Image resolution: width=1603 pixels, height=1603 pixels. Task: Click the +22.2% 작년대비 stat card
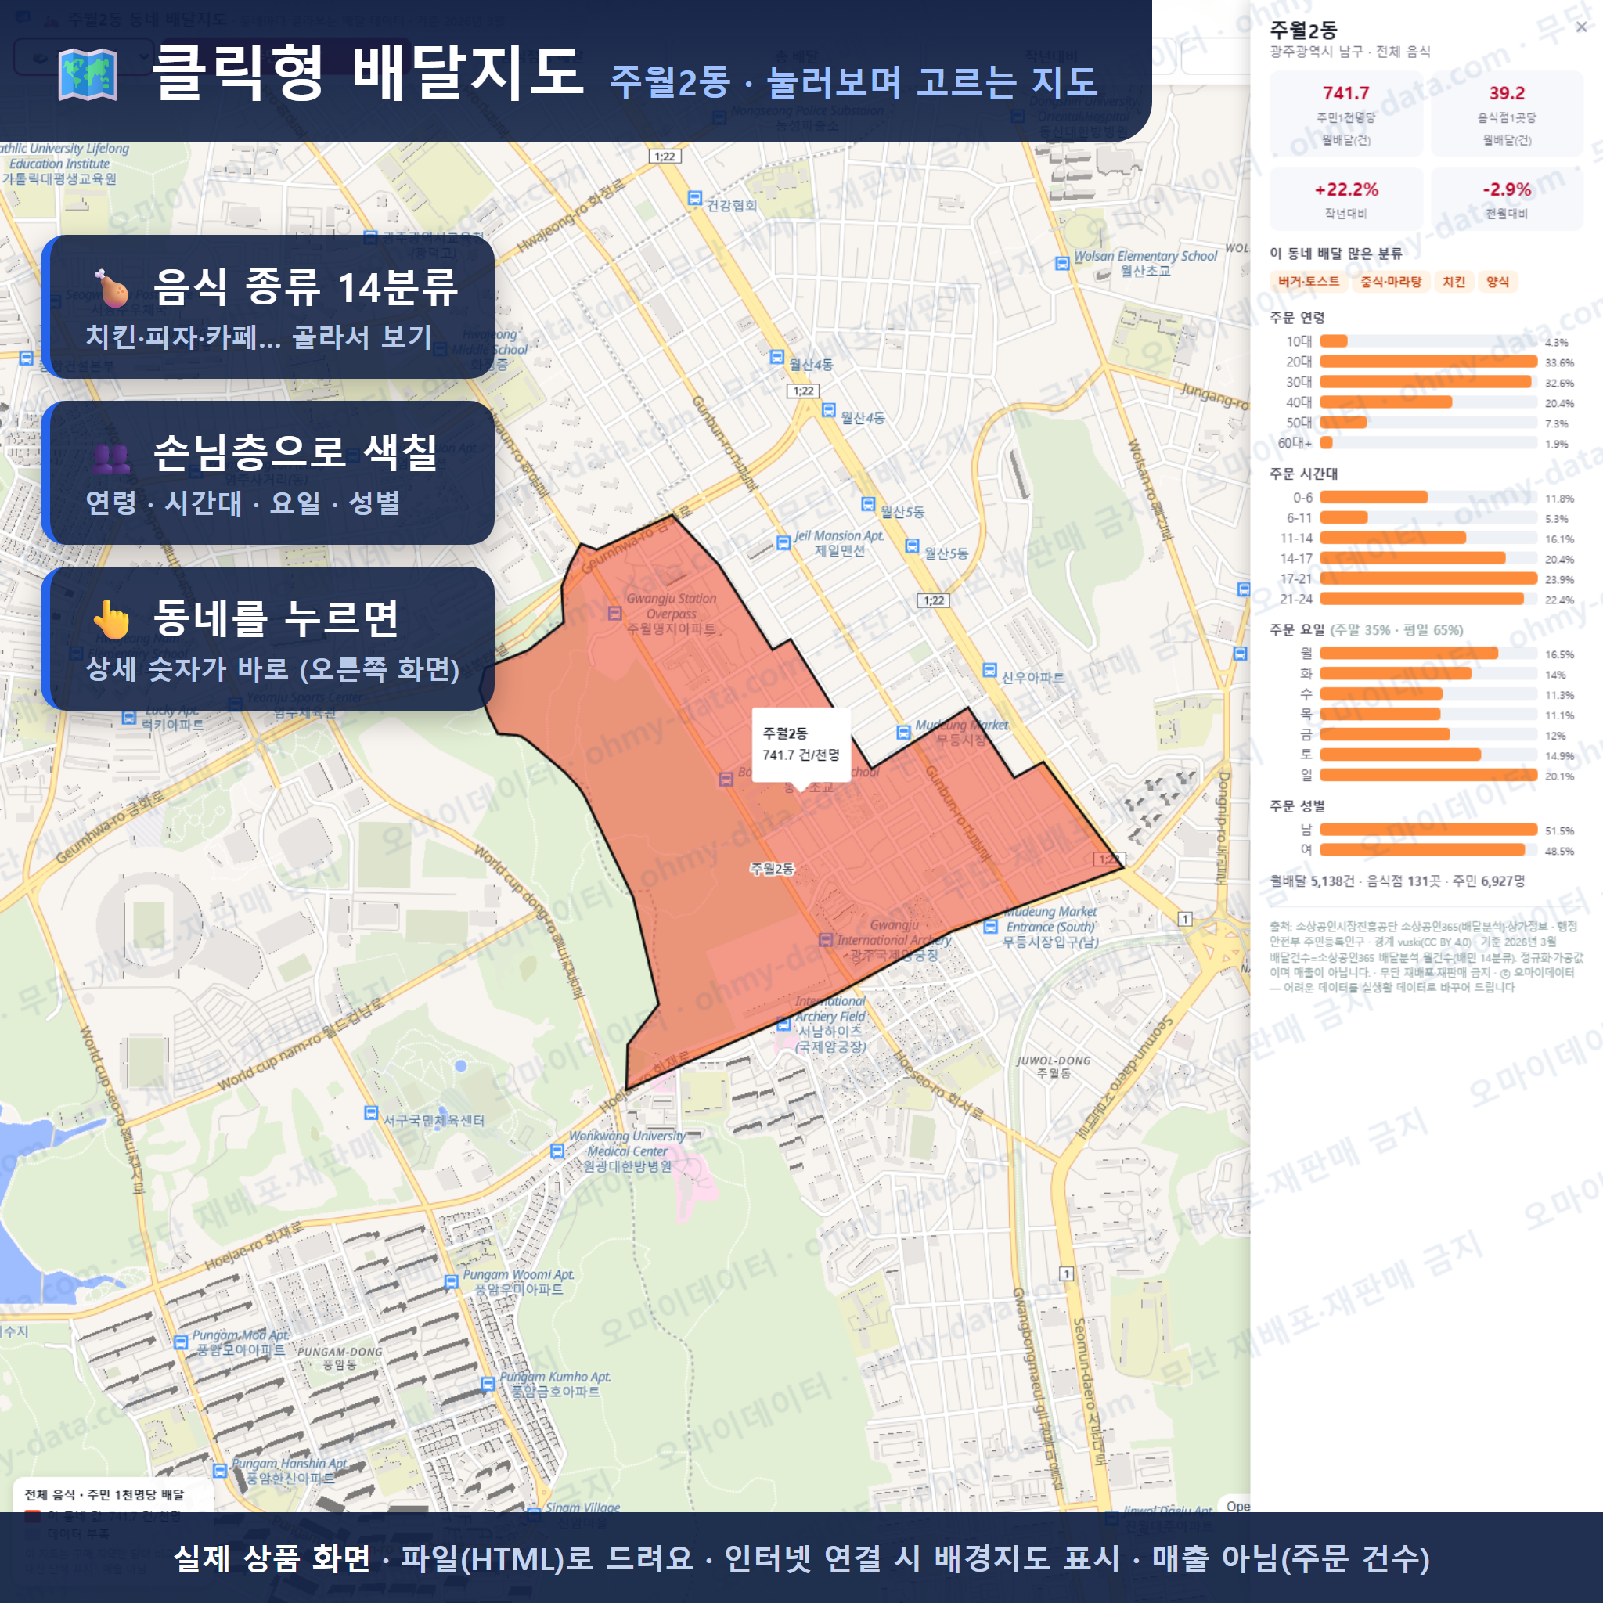click(x=1345, y=199)
